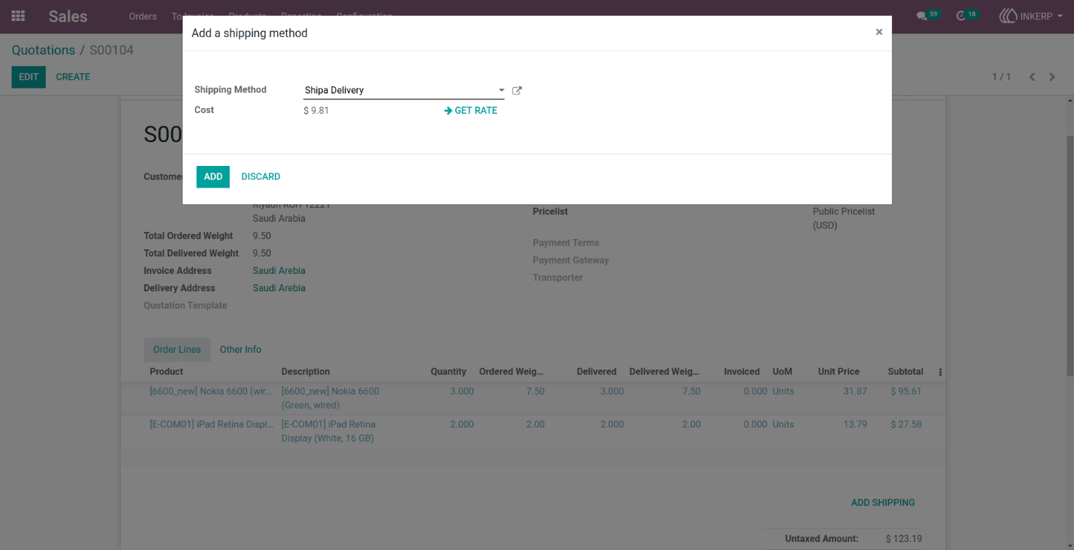Go to next record arrow
This screenshot has height=550, width=1074.
(1052, 77)
